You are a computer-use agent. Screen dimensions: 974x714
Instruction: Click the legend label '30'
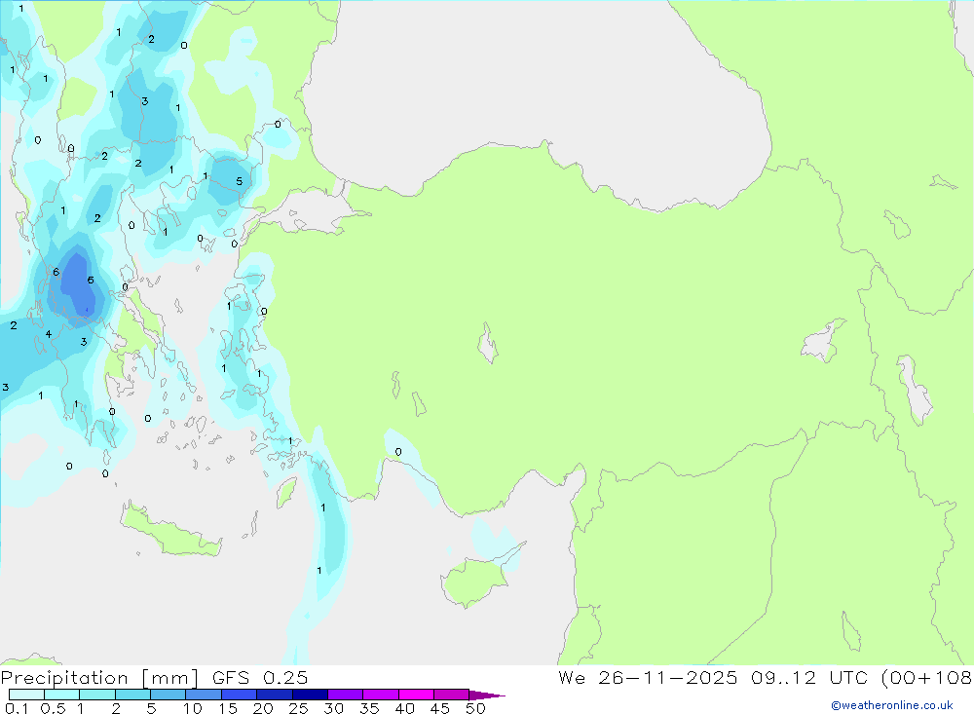tap(334, 708)
